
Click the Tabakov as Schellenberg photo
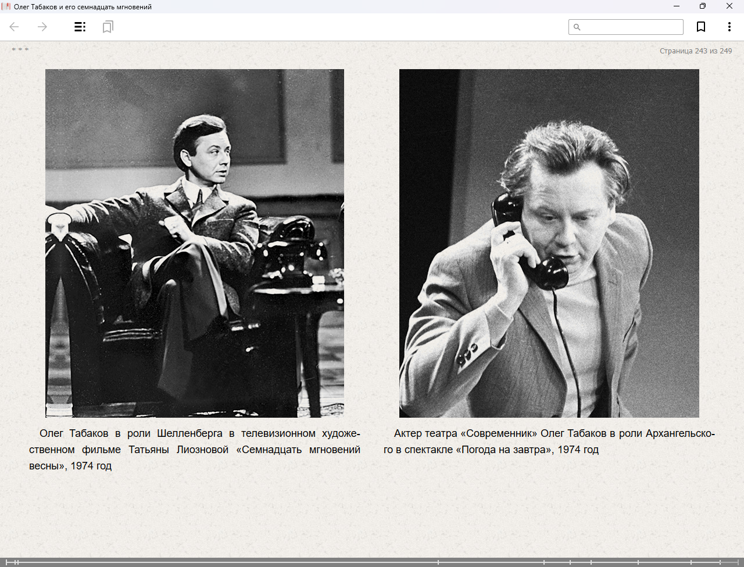195,243
